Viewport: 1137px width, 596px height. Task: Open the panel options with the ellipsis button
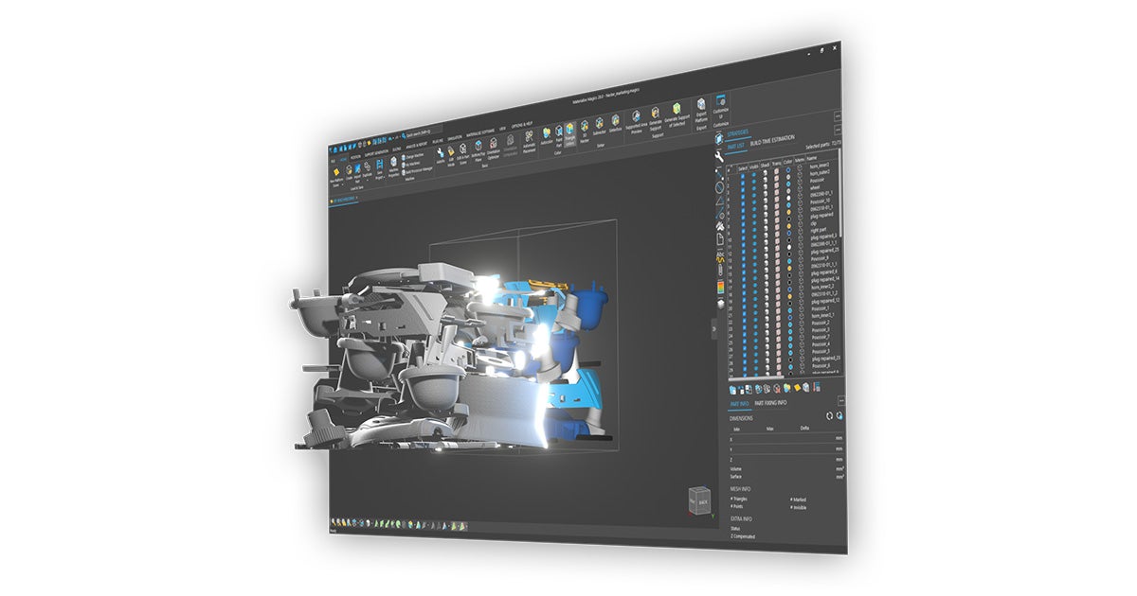841,399
